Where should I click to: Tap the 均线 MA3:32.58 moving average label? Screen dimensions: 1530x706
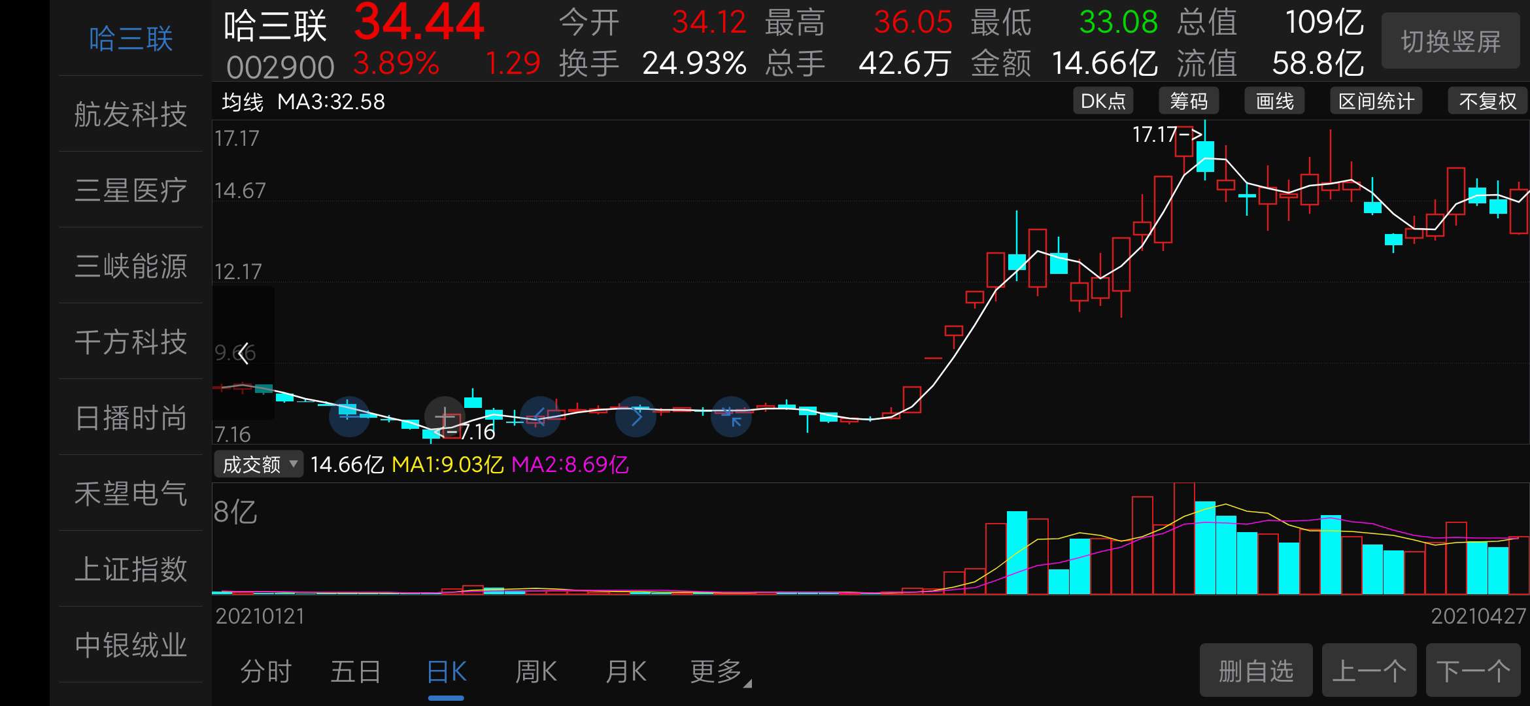[303, 102]
